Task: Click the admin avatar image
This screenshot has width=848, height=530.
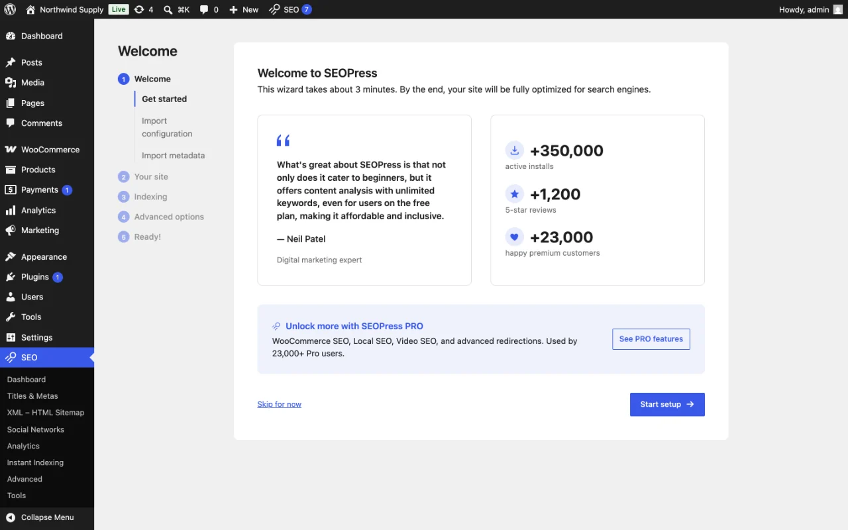Action: click(838, 9)
